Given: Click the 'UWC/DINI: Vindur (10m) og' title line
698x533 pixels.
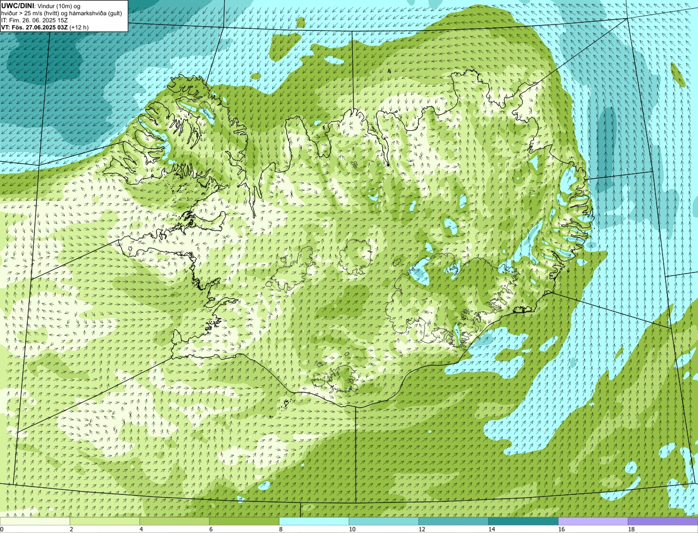Looking at the screenshot, I should tap(41, 5).
